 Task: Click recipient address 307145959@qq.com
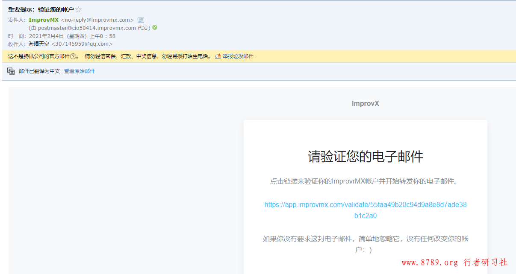[82, 44]
